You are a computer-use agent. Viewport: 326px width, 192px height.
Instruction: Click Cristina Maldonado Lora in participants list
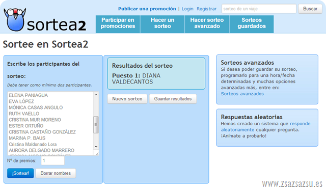33,144
